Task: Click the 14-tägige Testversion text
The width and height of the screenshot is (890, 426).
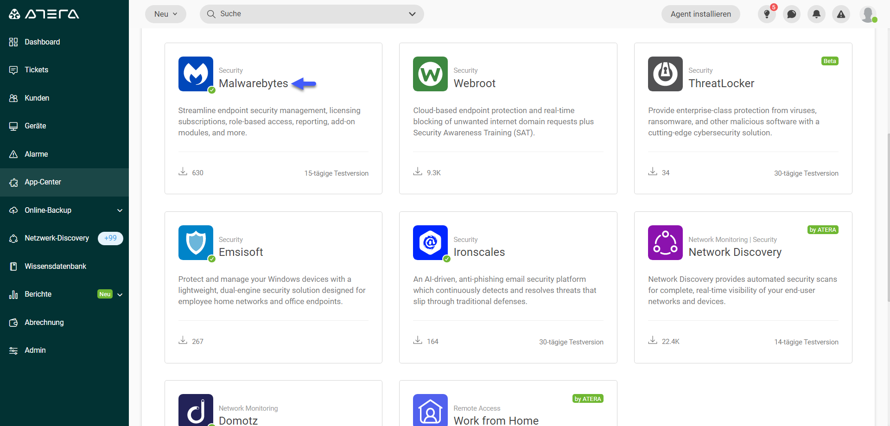Action: pos(806,342)
